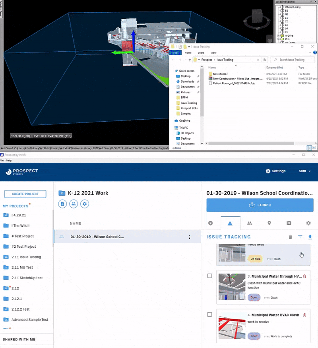Open the File menu in Prospect
The width and height of the screenshot is (318, 348).
point(2,160)
